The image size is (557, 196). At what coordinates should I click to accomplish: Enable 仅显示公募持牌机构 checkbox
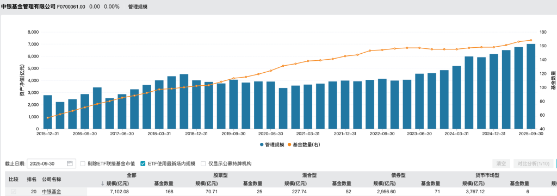click(203, 164)
